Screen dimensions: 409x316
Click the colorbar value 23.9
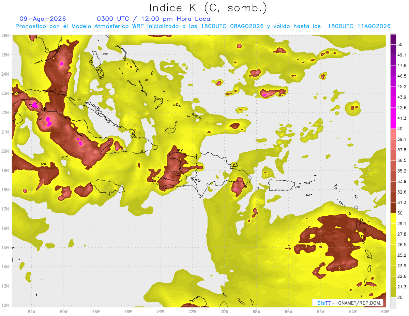402,266
